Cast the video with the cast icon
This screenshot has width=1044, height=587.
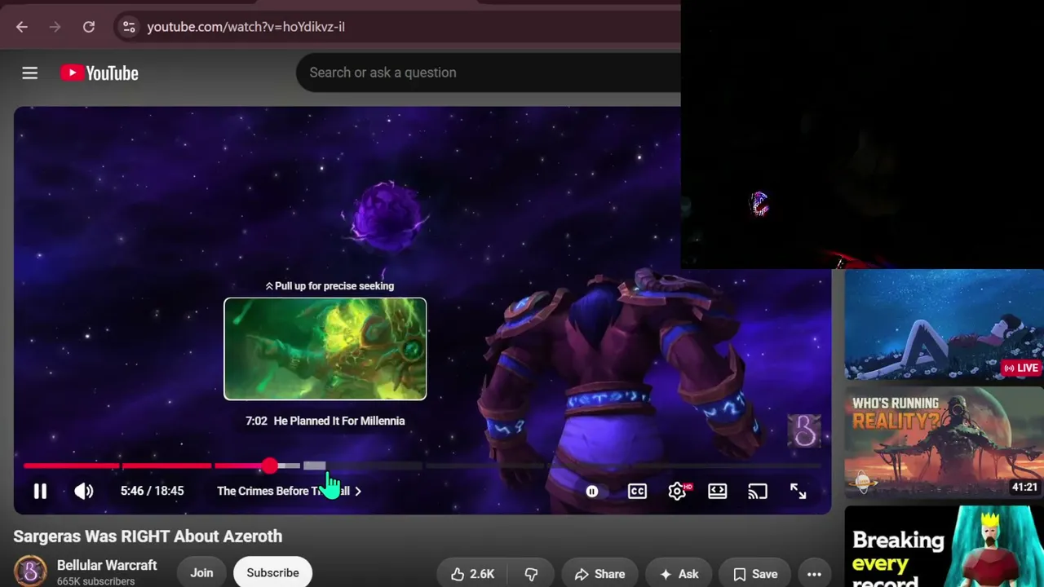(758, 491)
